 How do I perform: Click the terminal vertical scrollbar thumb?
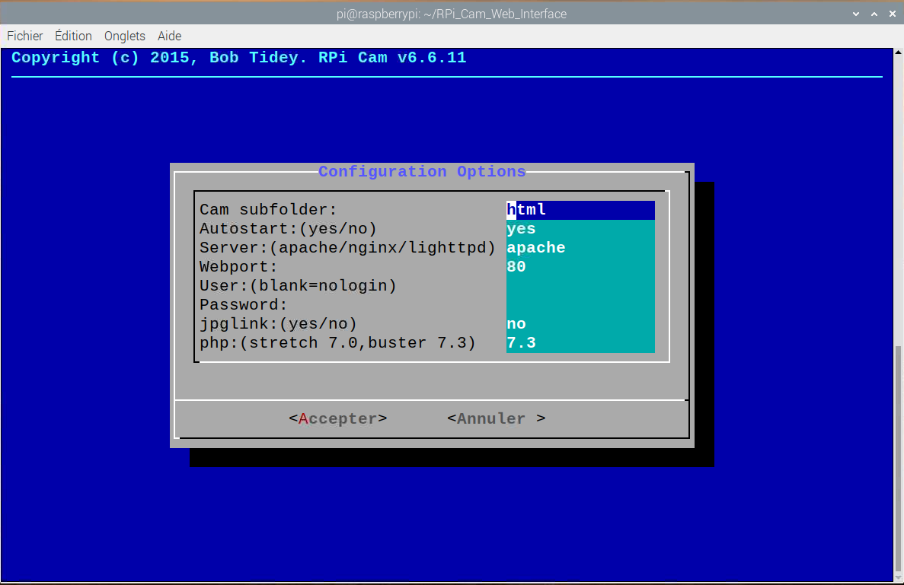tap(898, 459)
